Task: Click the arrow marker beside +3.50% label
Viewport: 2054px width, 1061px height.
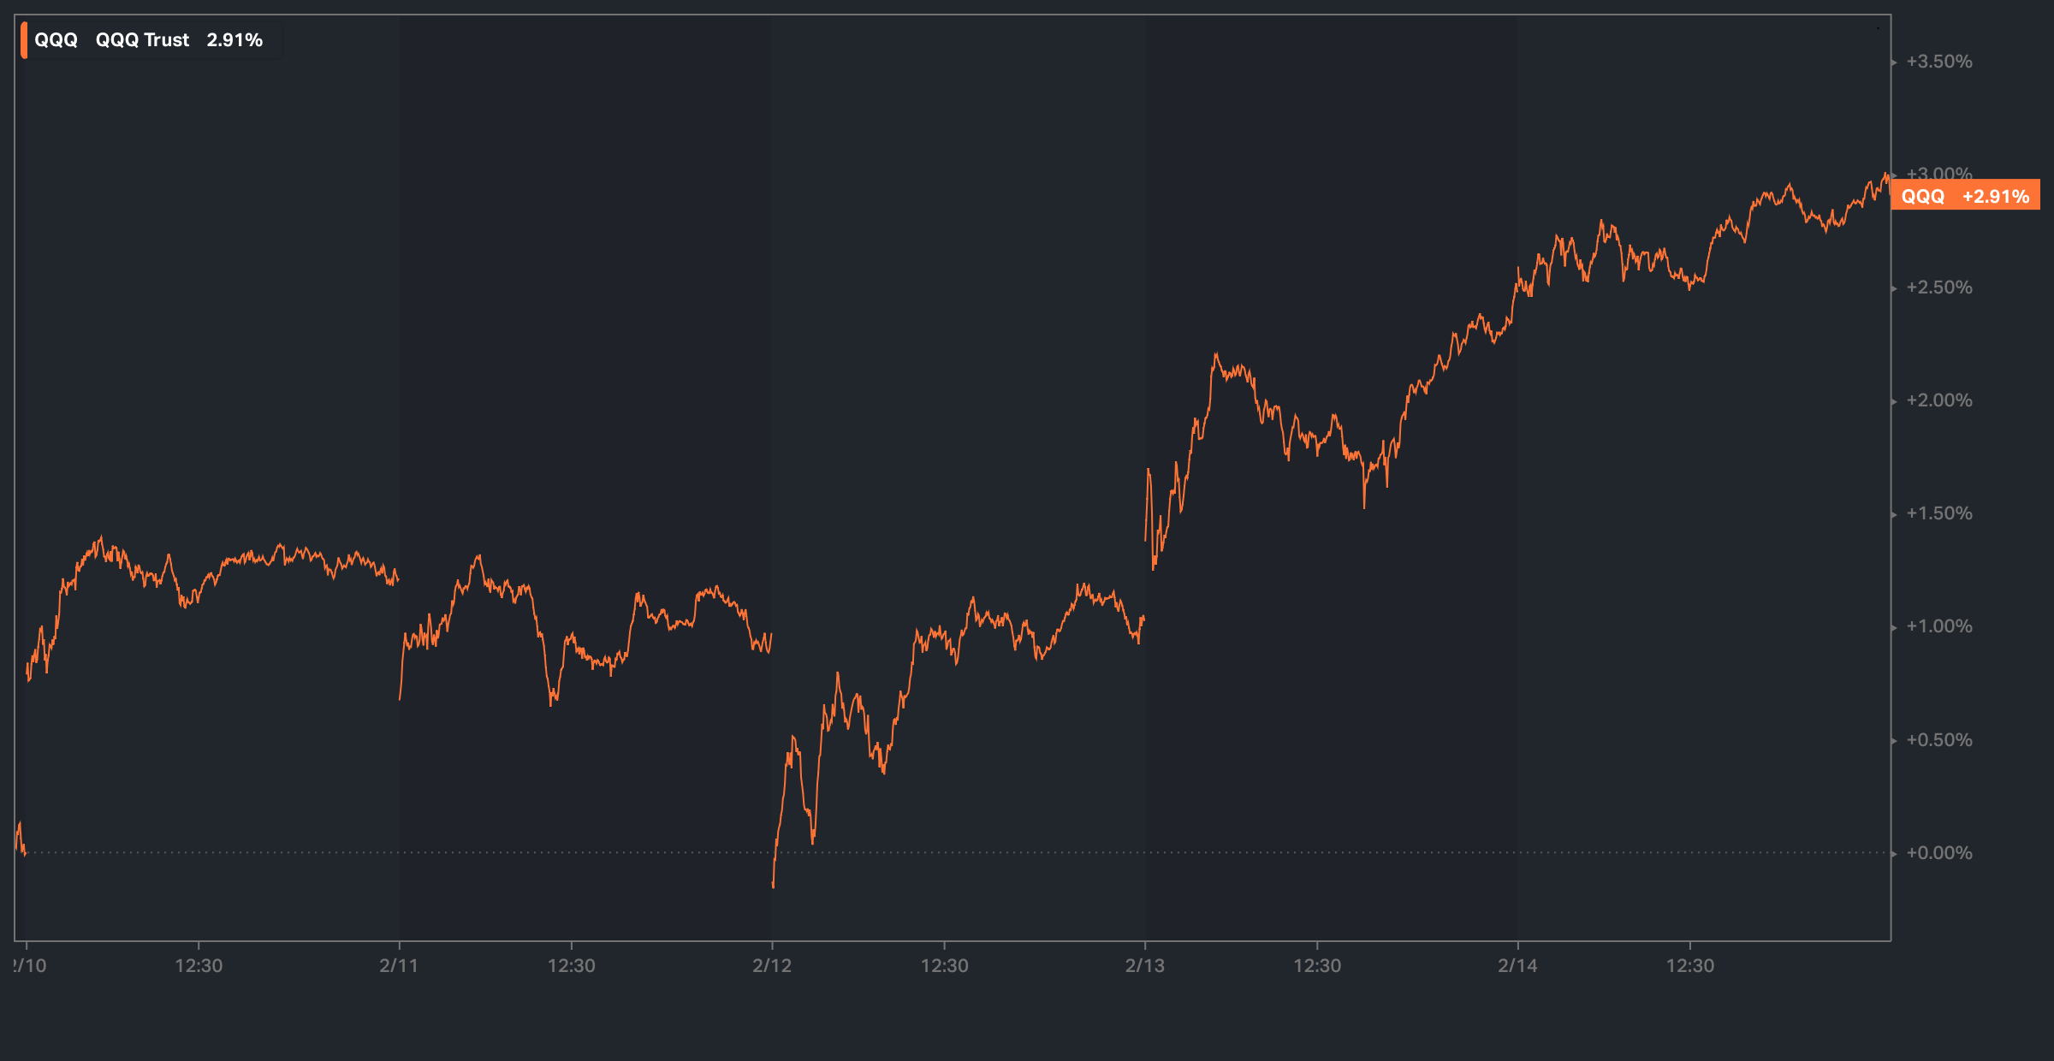Action: pyautogui.click(x=1895, y=62)
